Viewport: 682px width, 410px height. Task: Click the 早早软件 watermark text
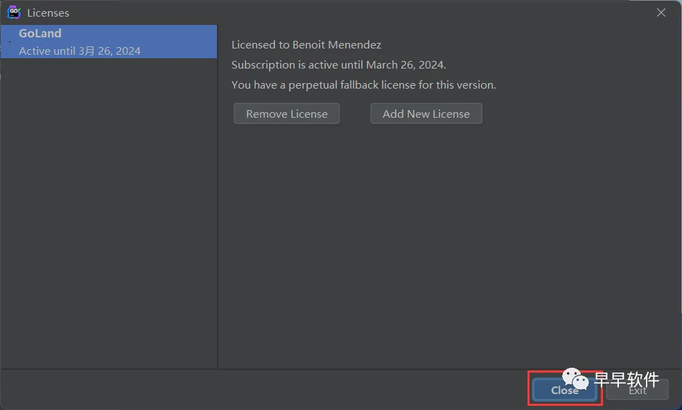click(627, 380)
